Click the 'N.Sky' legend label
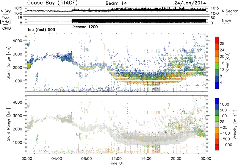This screenshot has height=165, width=238. tap(6, 11)
